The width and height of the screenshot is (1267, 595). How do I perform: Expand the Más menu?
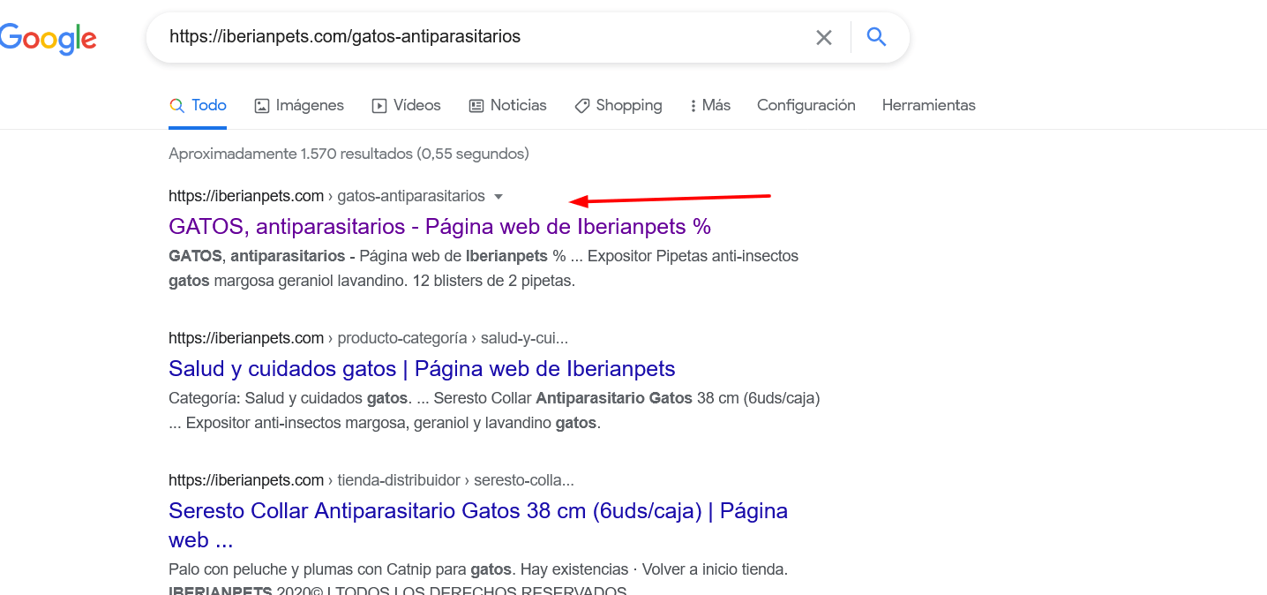pyautogui.click(x=710, y=105)
